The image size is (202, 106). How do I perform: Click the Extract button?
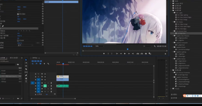point(142,54)
